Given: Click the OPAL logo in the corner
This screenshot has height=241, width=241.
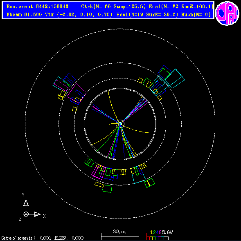Looking at the screenshot, I should pyautogui.click(x=227, y=13).
